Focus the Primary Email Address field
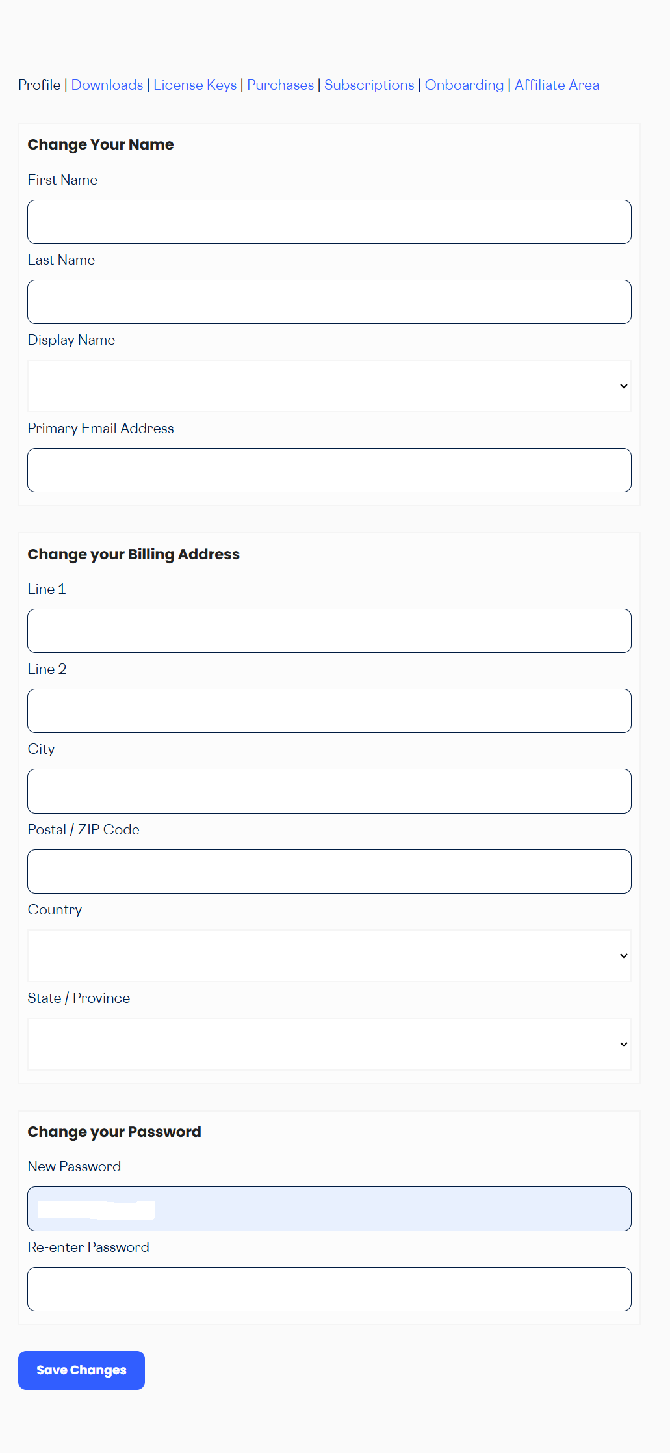Screen dimensions: 670x1453 329,470
